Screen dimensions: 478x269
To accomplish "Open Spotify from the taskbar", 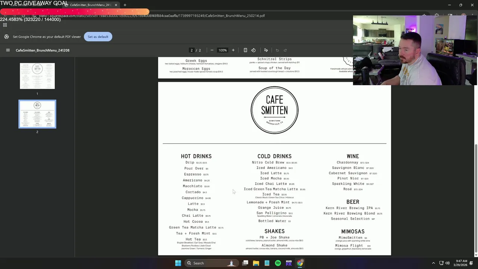I will 278,263.
